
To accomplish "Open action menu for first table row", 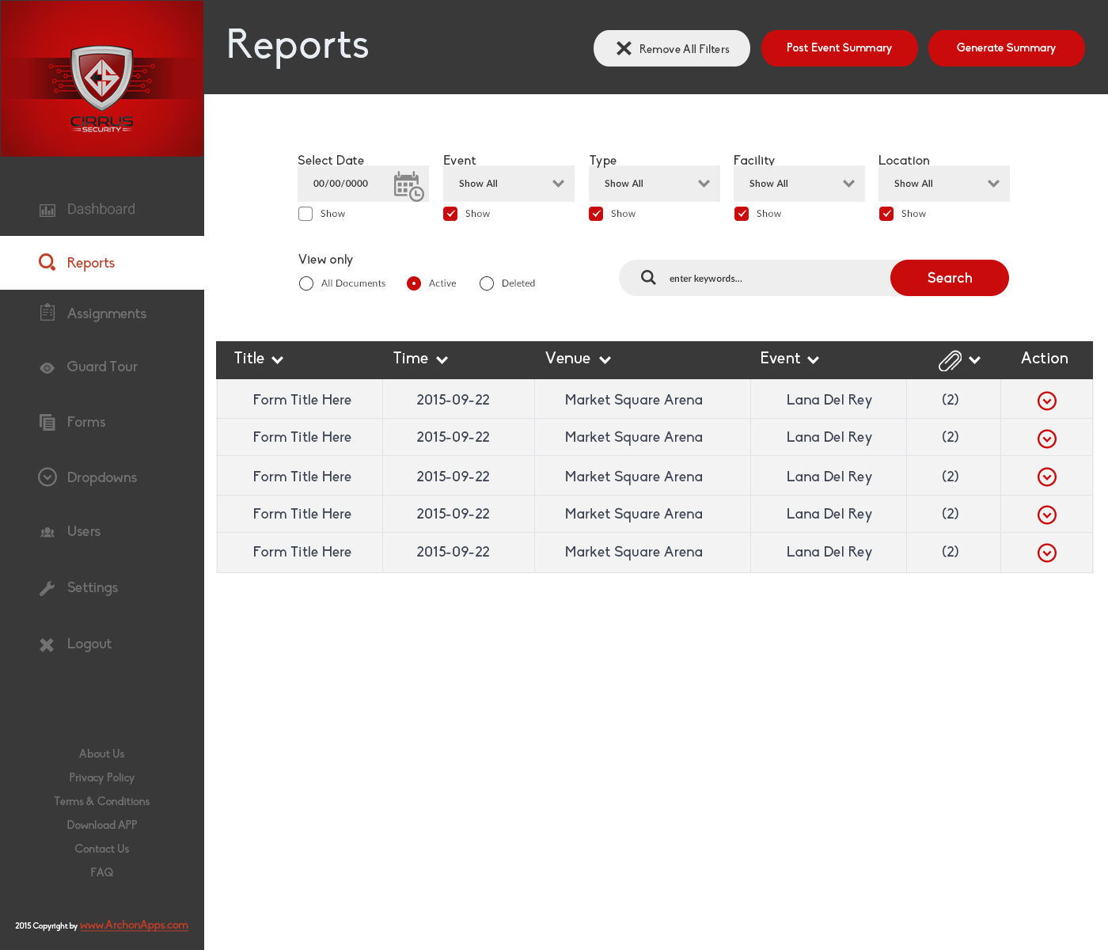I will pos(1047,401).
